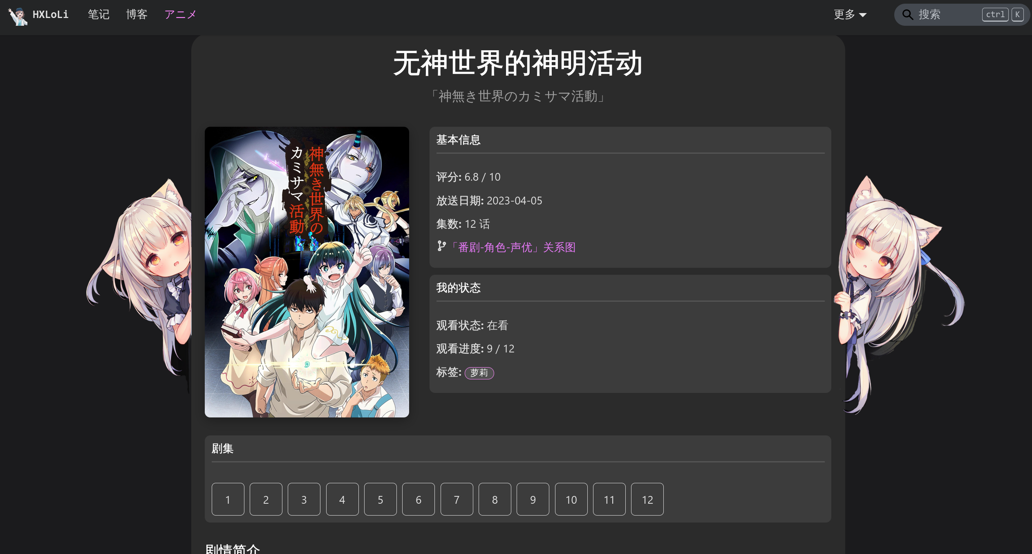This screenshot has width=1032, height=554.
Task: Expand the 更多 dropdown menu
Action: (x=850, y=15)
